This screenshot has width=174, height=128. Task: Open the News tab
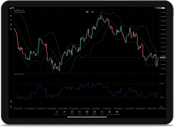[87, 113]
